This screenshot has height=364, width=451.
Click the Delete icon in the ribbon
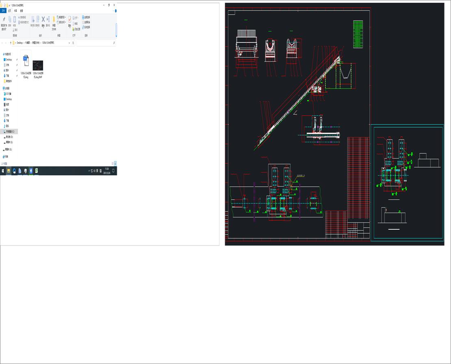43,19
